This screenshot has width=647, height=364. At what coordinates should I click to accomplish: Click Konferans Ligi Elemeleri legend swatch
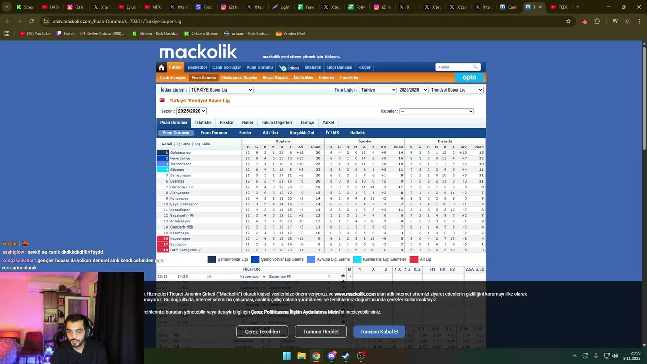357,259
